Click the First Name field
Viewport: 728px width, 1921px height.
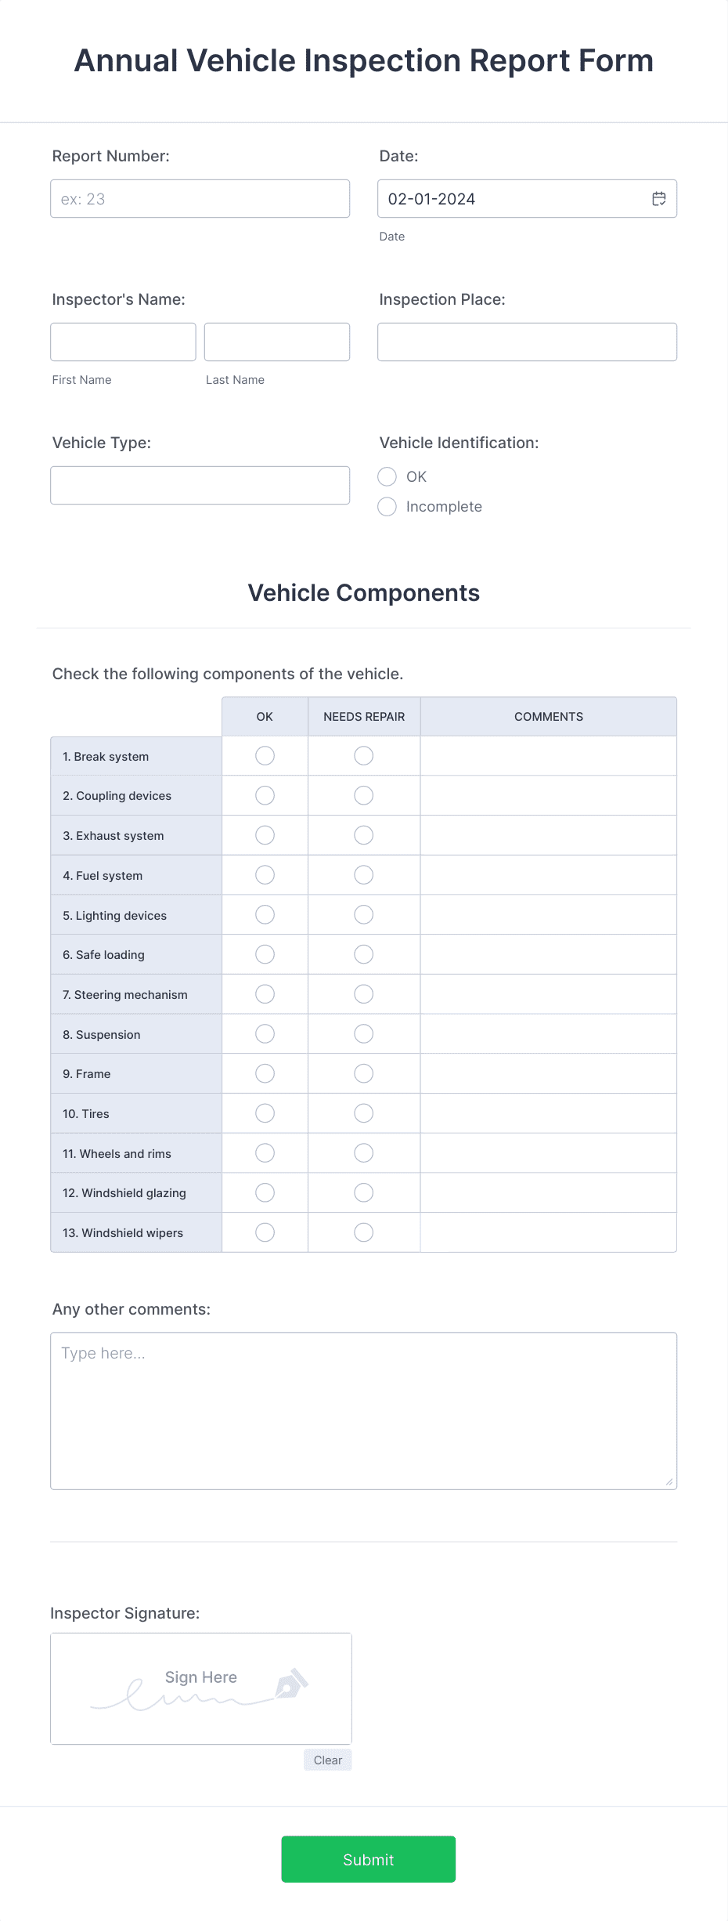(123, 342)
